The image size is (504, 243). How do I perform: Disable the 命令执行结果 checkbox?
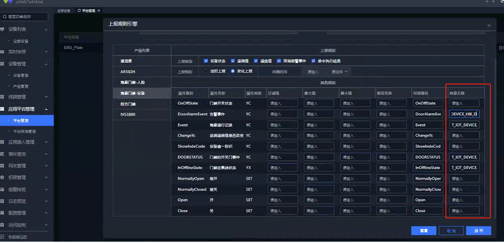[313, 61]
